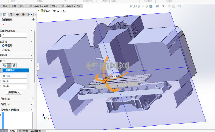Click the View Orientation cube icon
Screen dimensions: 215x132
pos(151,6)
